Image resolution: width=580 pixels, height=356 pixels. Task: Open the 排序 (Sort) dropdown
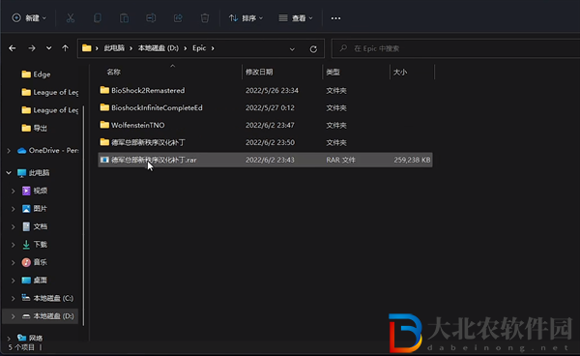[246, 17]
